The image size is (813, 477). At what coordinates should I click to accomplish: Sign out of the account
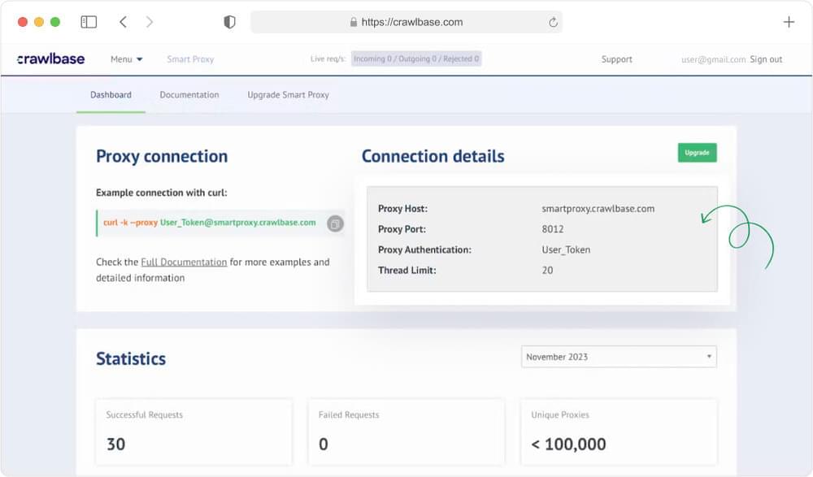[x=765, y=59]
